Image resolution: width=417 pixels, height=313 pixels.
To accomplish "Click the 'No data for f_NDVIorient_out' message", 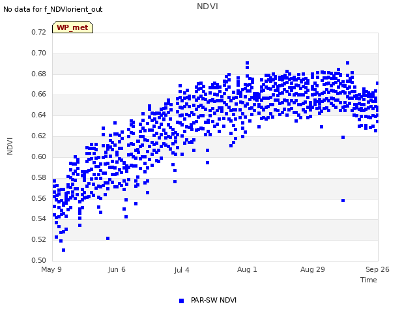I will pos(53,9).
